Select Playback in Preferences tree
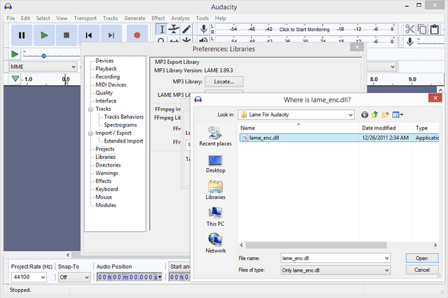Screen dimensions: 448x298 [106, 69]
